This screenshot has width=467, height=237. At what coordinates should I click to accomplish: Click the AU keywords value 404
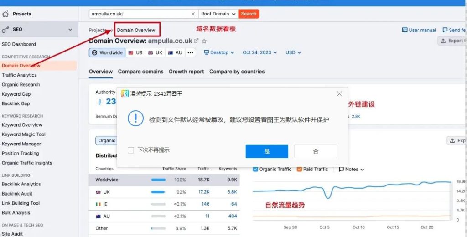click(x=233, y=216)
